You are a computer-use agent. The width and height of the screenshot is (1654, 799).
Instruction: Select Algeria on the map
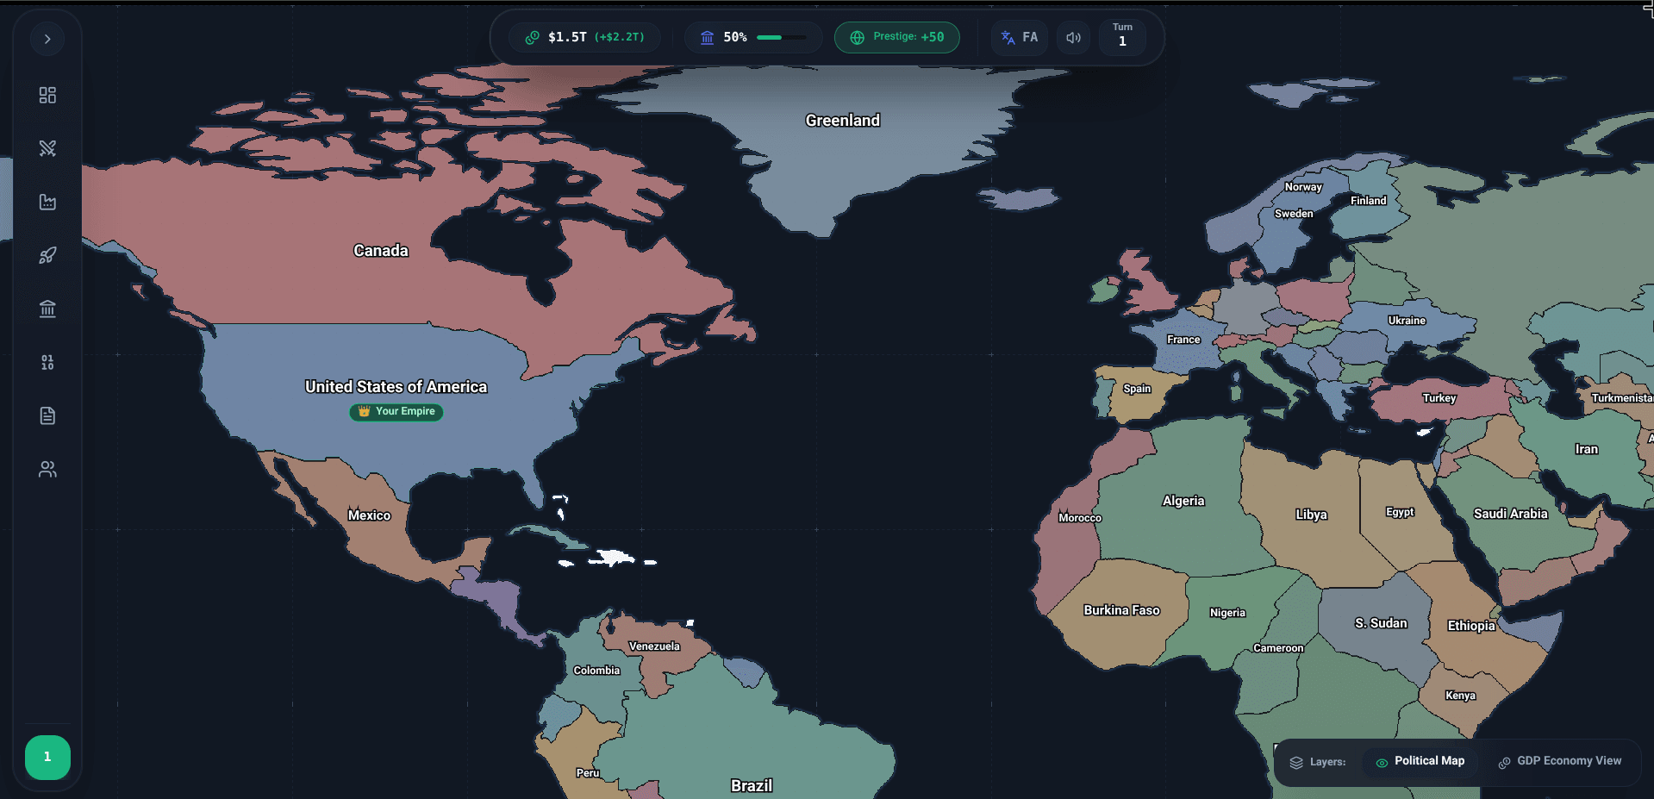[x=1183, y=501]
